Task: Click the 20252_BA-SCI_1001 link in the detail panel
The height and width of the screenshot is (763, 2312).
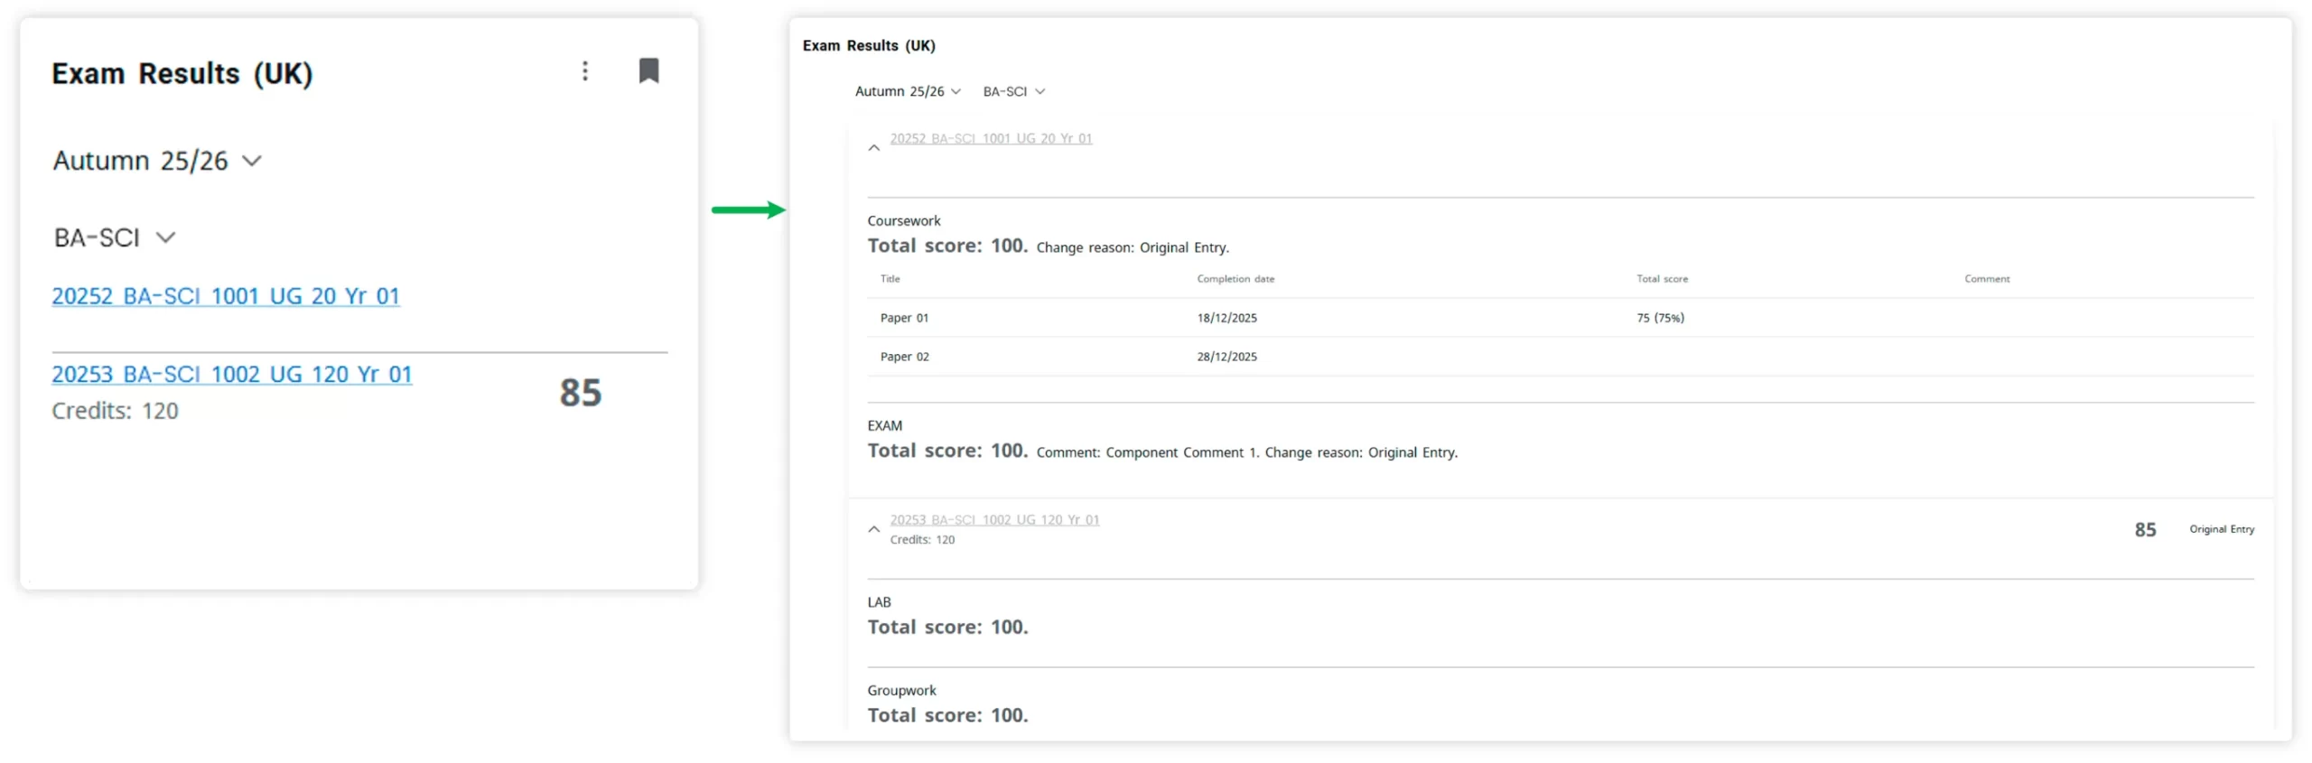Action: (x=991, y=138)
